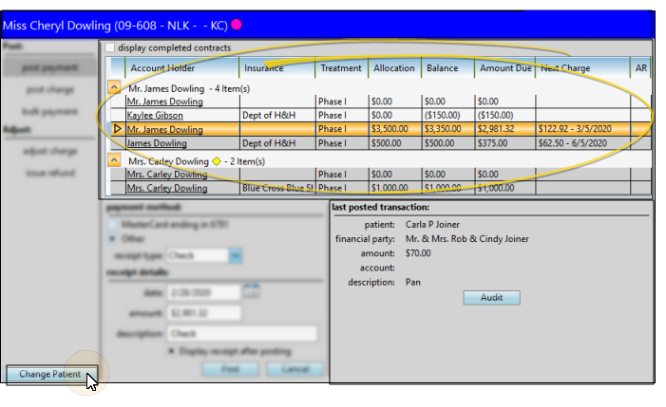
Task: Click the pink status dot in title
Action: point(237,24)
